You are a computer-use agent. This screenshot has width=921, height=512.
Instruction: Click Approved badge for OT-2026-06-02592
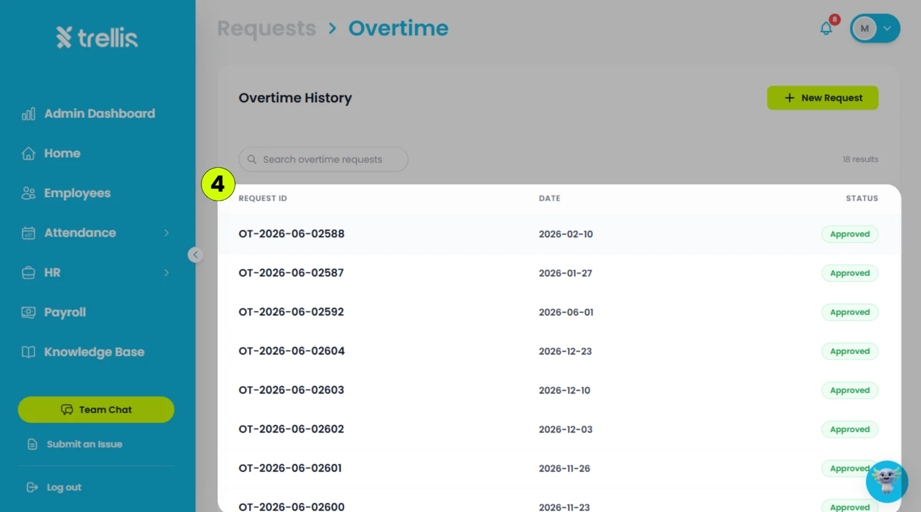[x=850, y=312]
